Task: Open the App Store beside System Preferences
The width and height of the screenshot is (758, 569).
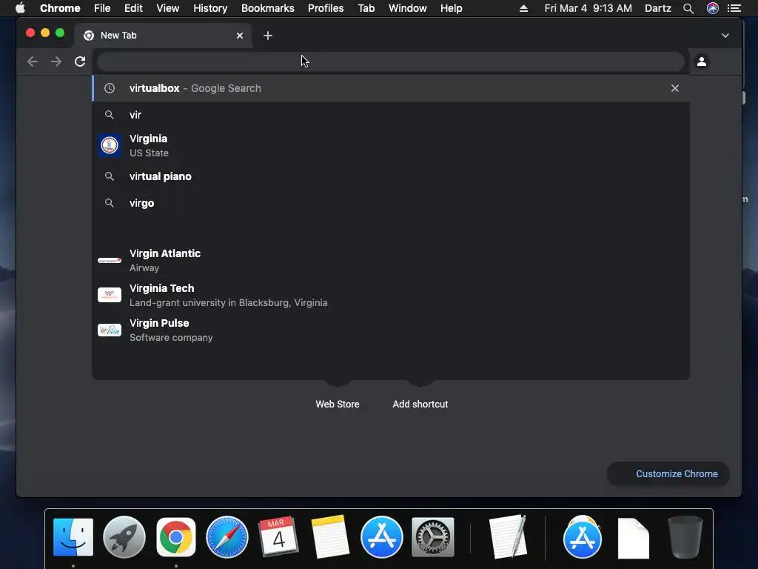Action: pos(382,537)
